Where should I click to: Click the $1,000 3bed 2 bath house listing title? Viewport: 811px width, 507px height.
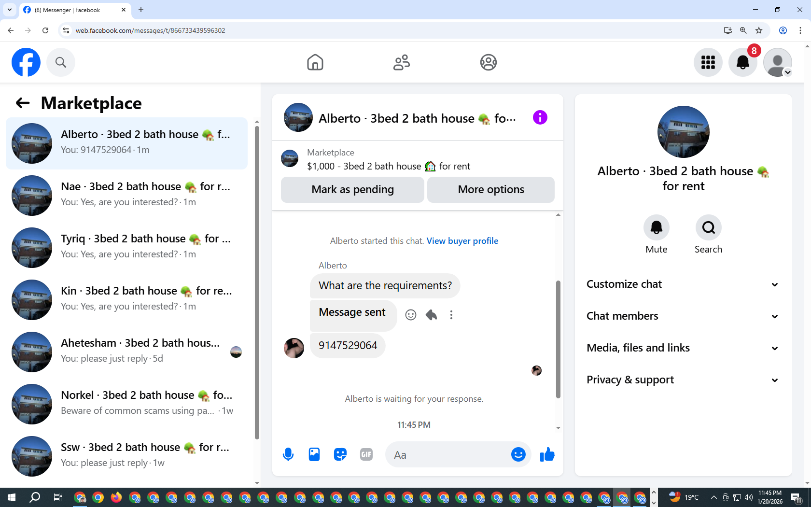coord(389,167)
